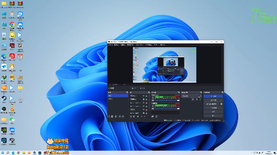Open Advanced Audio Properties gear in mixer
Image resolution: width=277 pixels, height=155 pixels.
click(153, 116)
